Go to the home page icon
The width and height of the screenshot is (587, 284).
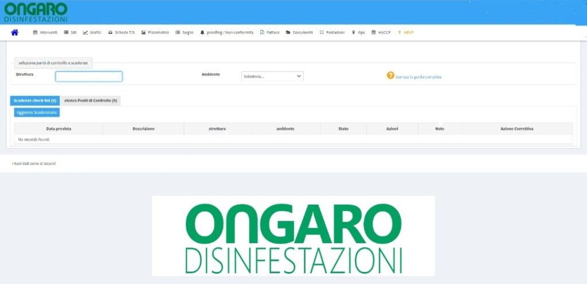[14, 33]
